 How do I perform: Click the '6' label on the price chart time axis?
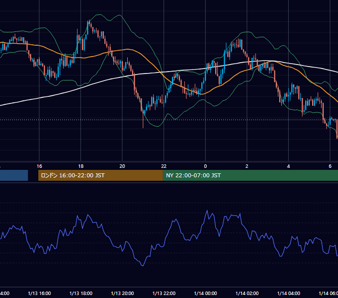[x=330, y=166]
